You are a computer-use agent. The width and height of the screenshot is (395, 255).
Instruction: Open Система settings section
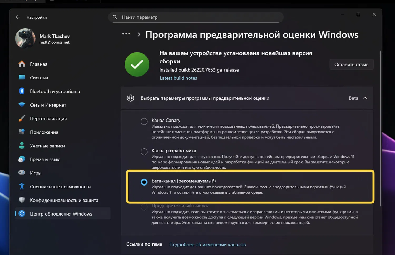(x=63, y=78)
